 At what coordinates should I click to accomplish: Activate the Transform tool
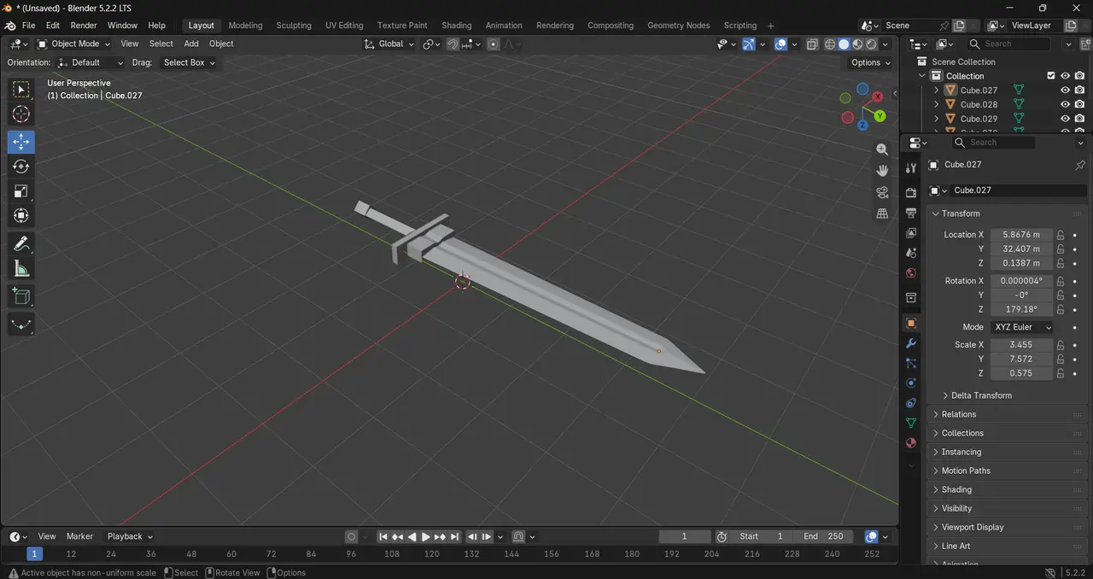point(21,216)
